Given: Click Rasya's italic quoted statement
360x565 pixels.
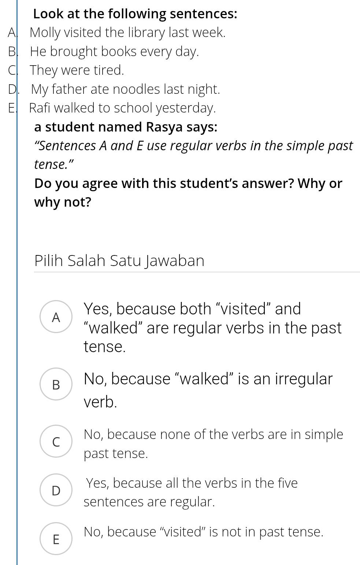Looking at the screenshot, I should 193,155.
